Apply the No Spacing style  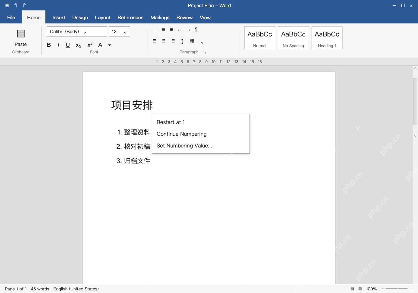293,38
